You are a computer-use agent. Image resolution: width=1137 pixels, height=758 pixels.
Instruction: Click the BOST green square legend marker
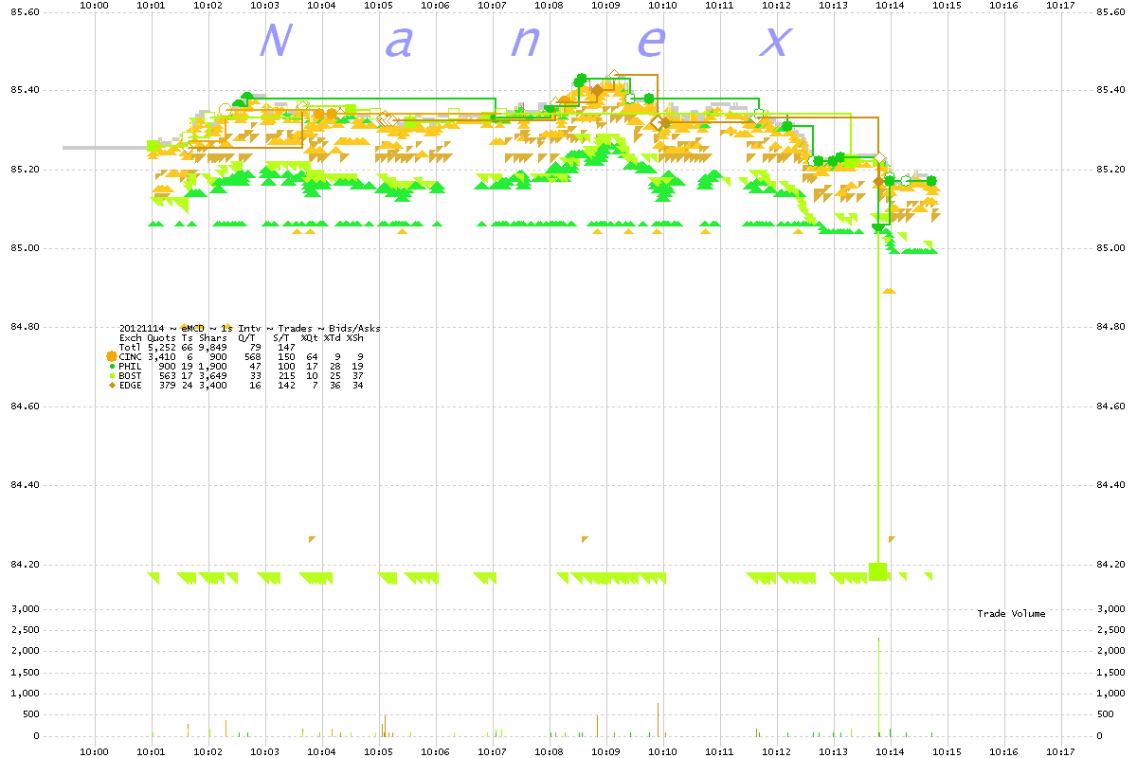pyautogui.click(x=112, y=375)
